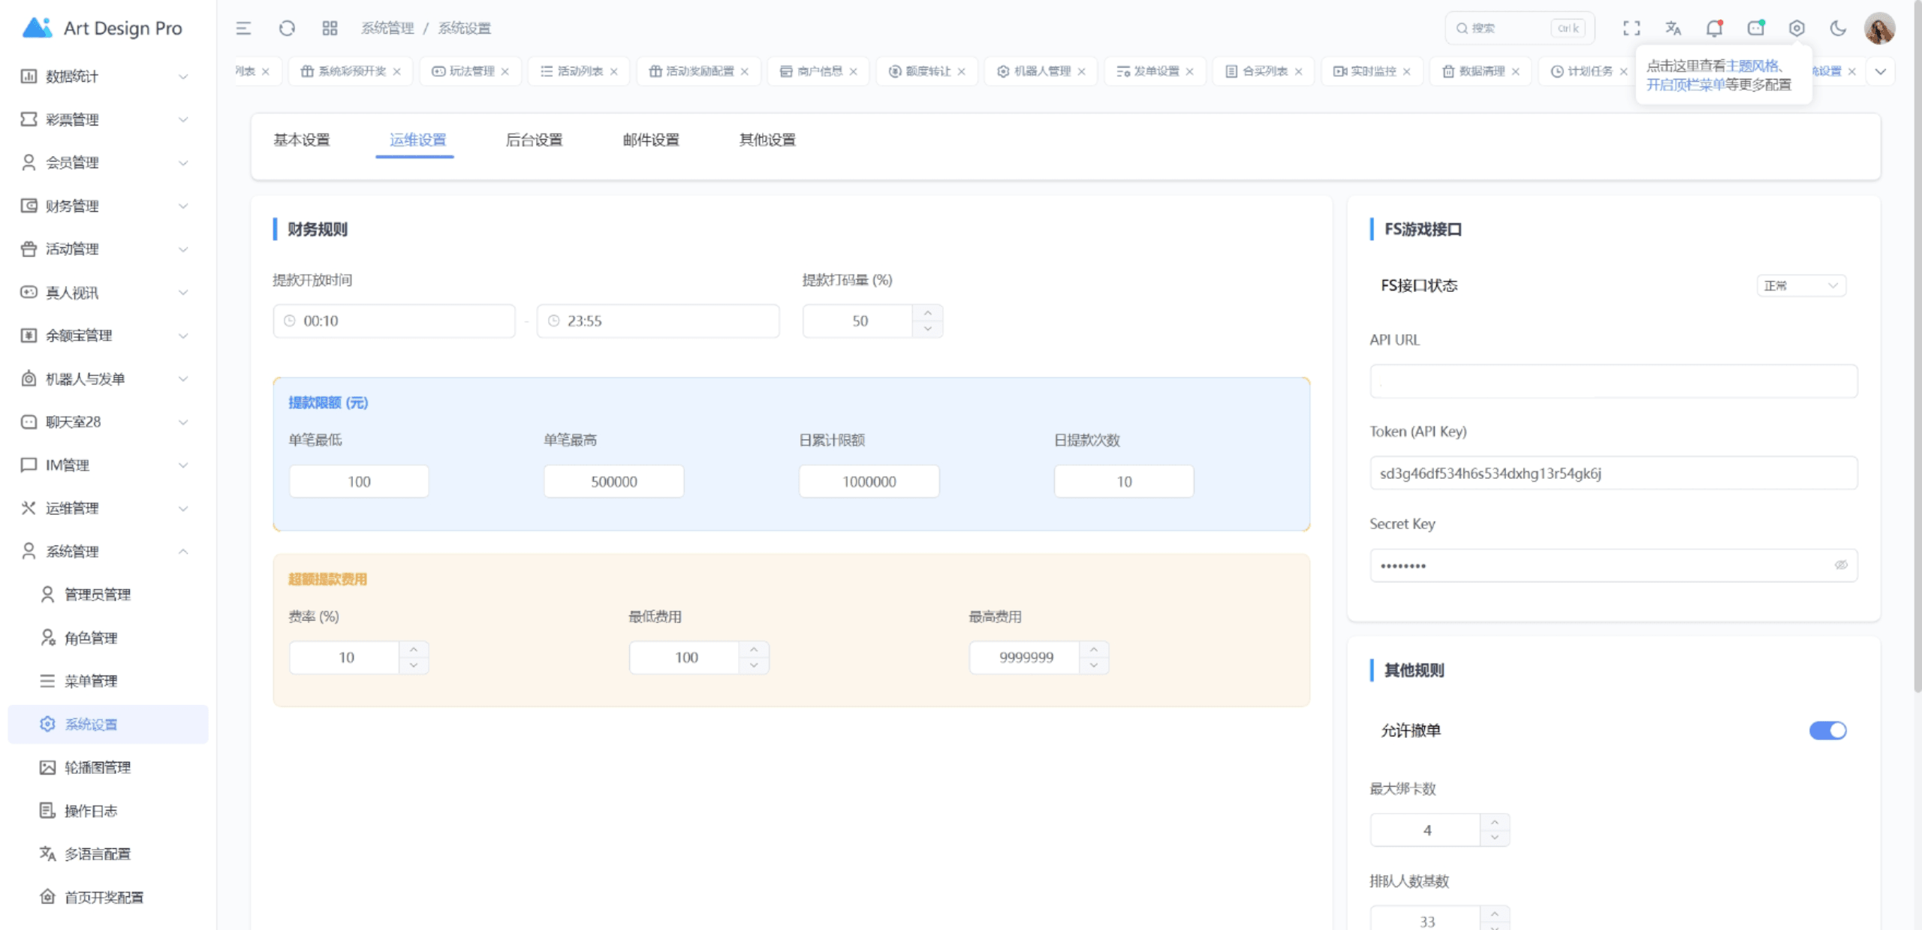Switch to 邮件设置 tab
Screen dimensions: 1922x930
click(651, 140)
